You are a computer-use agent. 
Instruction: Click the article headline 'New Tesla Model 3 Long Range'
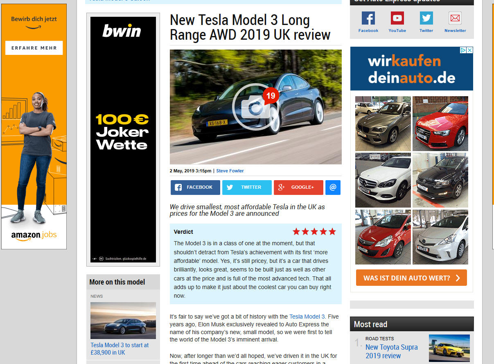(250, 27)
